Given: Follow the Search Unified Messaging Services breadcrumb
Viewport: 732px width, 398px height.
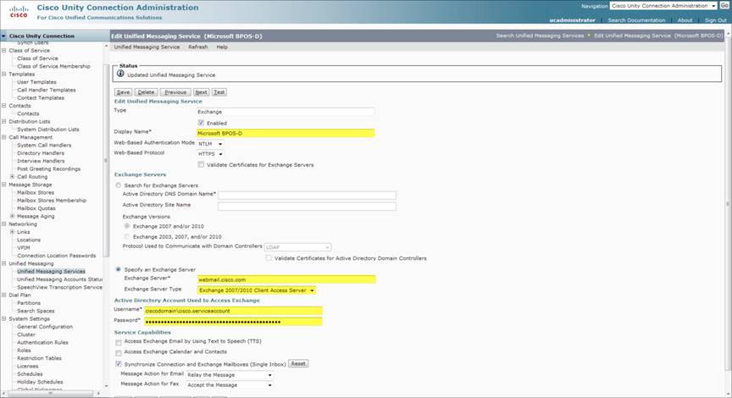Looking at the screenshot, I should [x=540, y=36].
